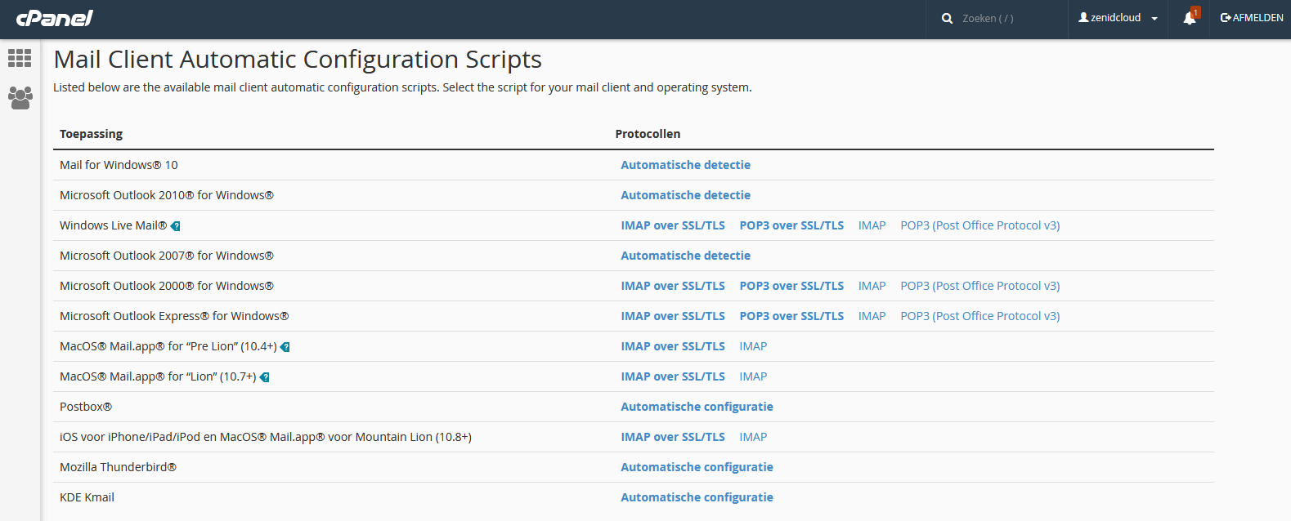Screen dimensions: 1291x521
Task: Click the Protocollen column header
Action: click(648, 134)
